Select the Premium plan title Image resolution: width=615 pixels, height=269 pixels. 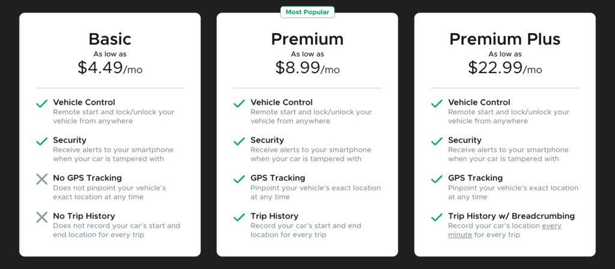click(x=307, y=39)
